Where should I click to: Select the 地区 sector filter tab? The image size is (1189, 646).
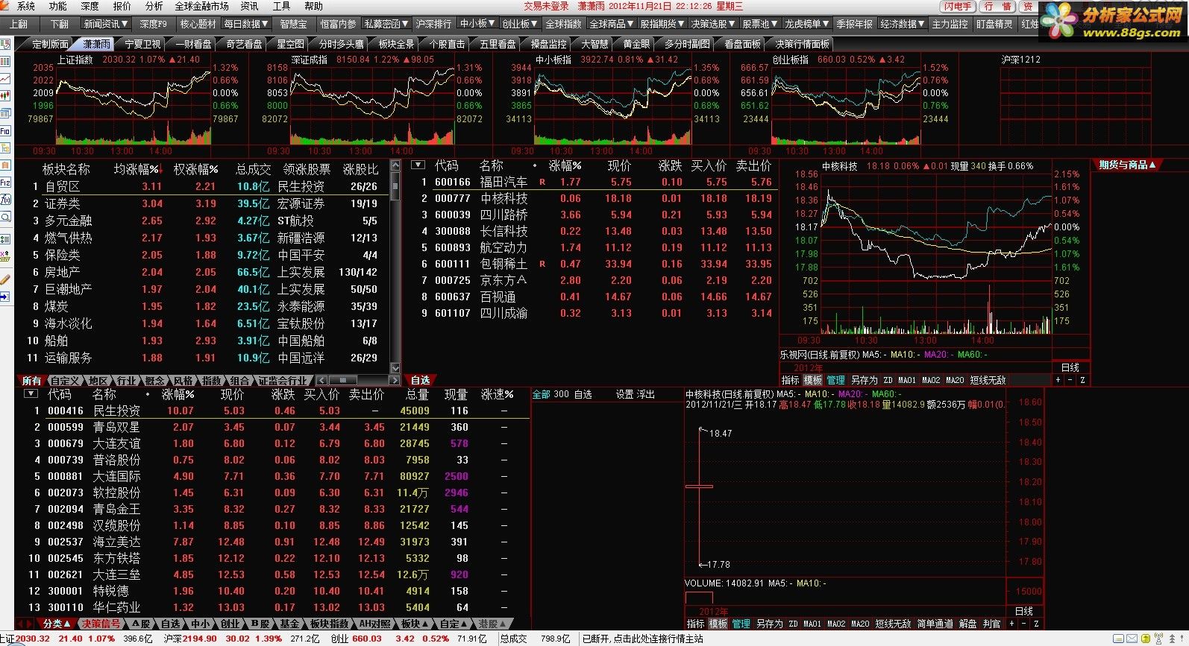click(98, 381)
